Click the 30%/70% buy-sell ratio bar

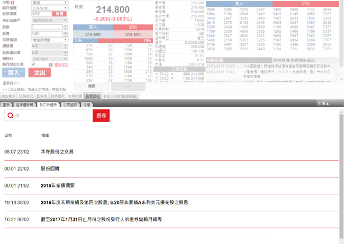113,40
